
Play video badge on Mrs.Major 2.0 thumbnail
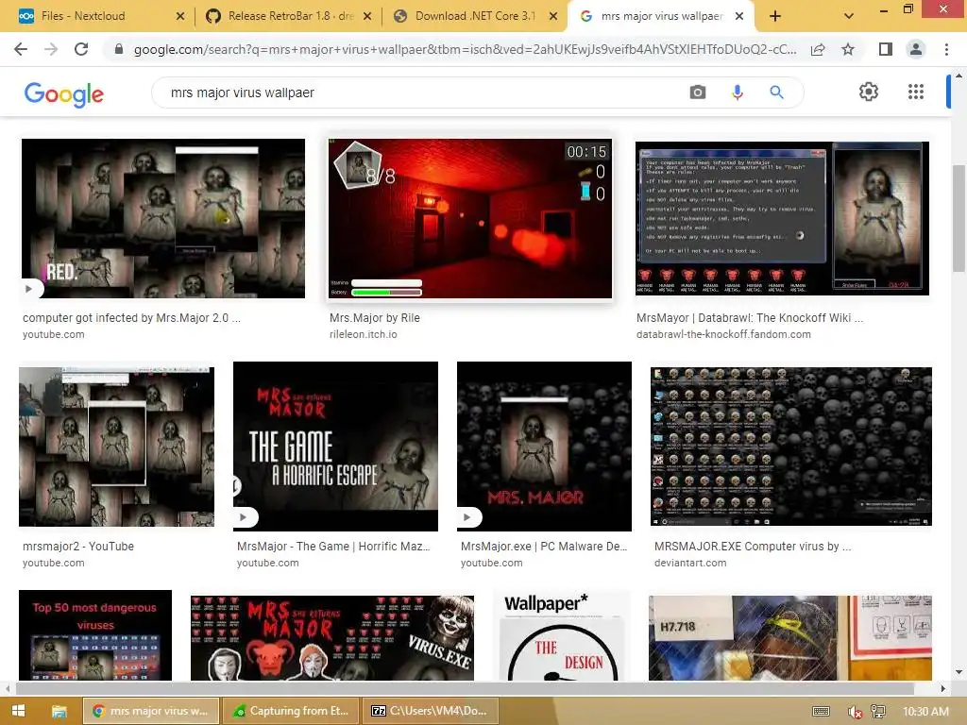(x=29, y=289)
